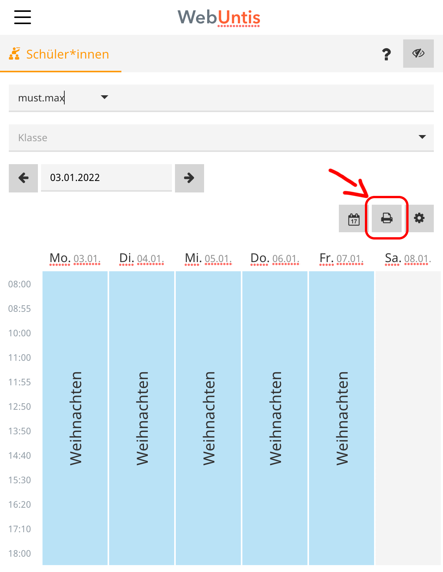This screenshot has width=443, height=572.
Task: Select the Di. 04.01. day header
Action: pos(142,259)
